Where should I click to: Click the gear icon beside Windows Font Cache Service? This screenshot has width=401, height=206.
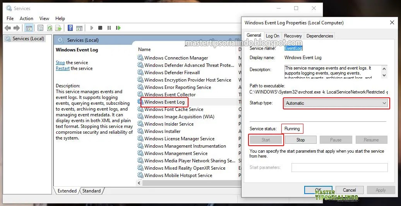(140, 109)
